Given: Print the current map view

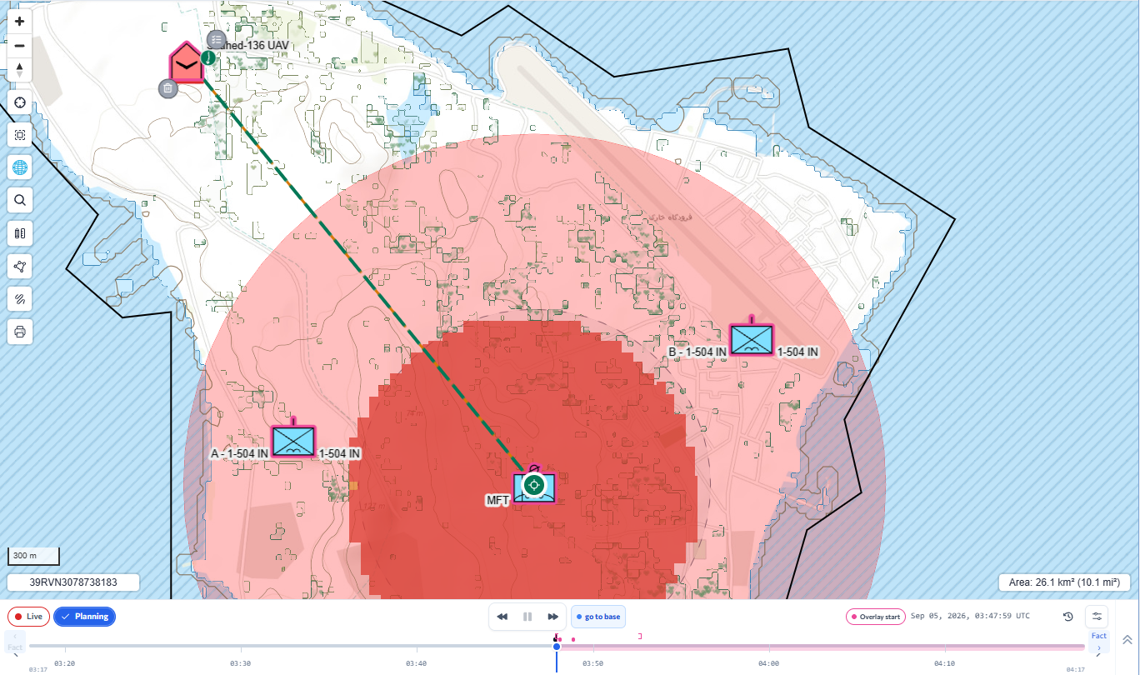Looking at the screenshot, I should pos(20,332).
